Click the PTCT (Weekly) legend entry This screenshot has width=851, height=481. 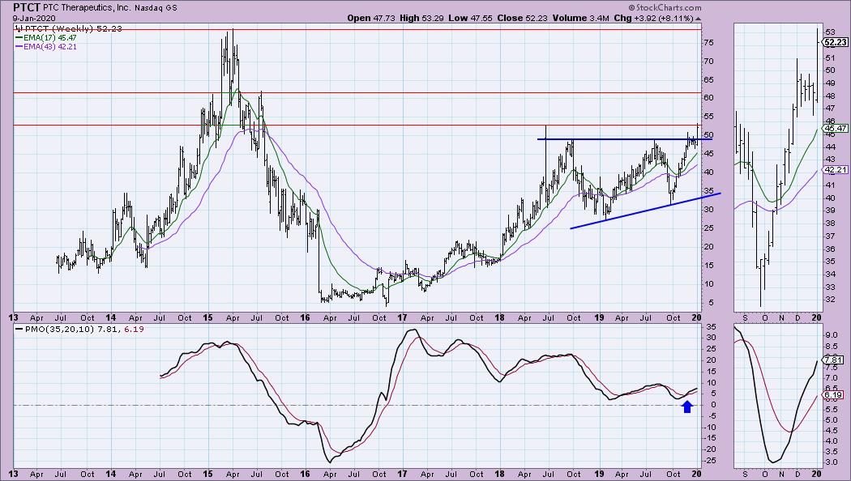coord(68,28)
